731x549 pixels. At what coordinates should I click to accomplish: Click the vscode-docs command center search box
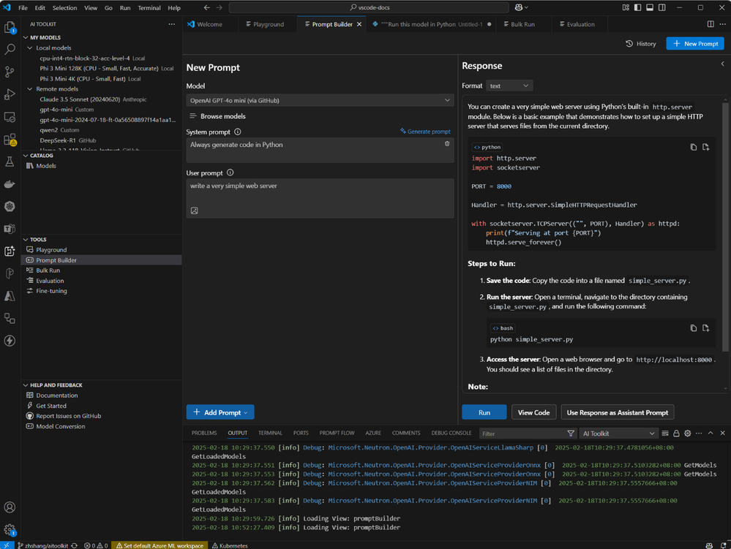click(370, 7)
